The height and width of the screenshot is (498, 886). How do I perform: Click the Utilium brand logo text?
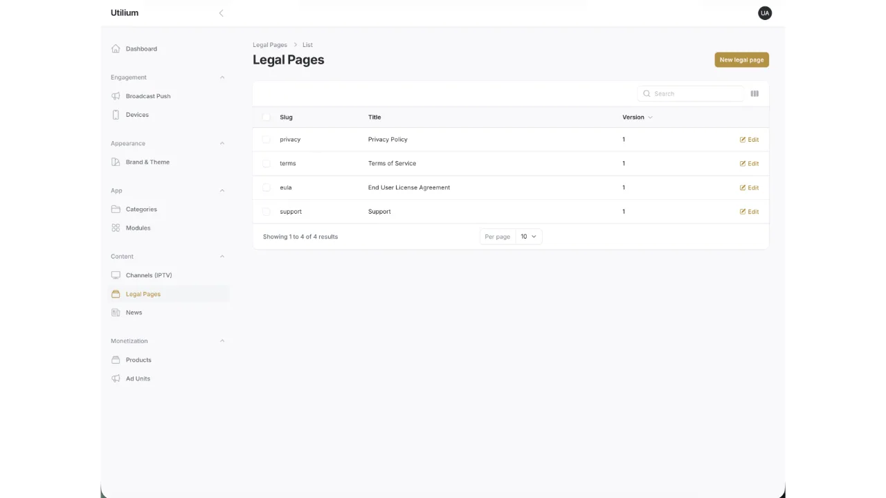125,13
